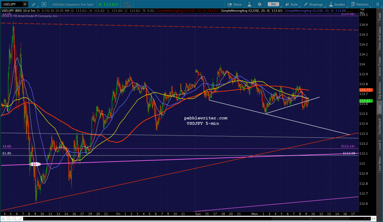Open the Studies menu

click(337, 4)
